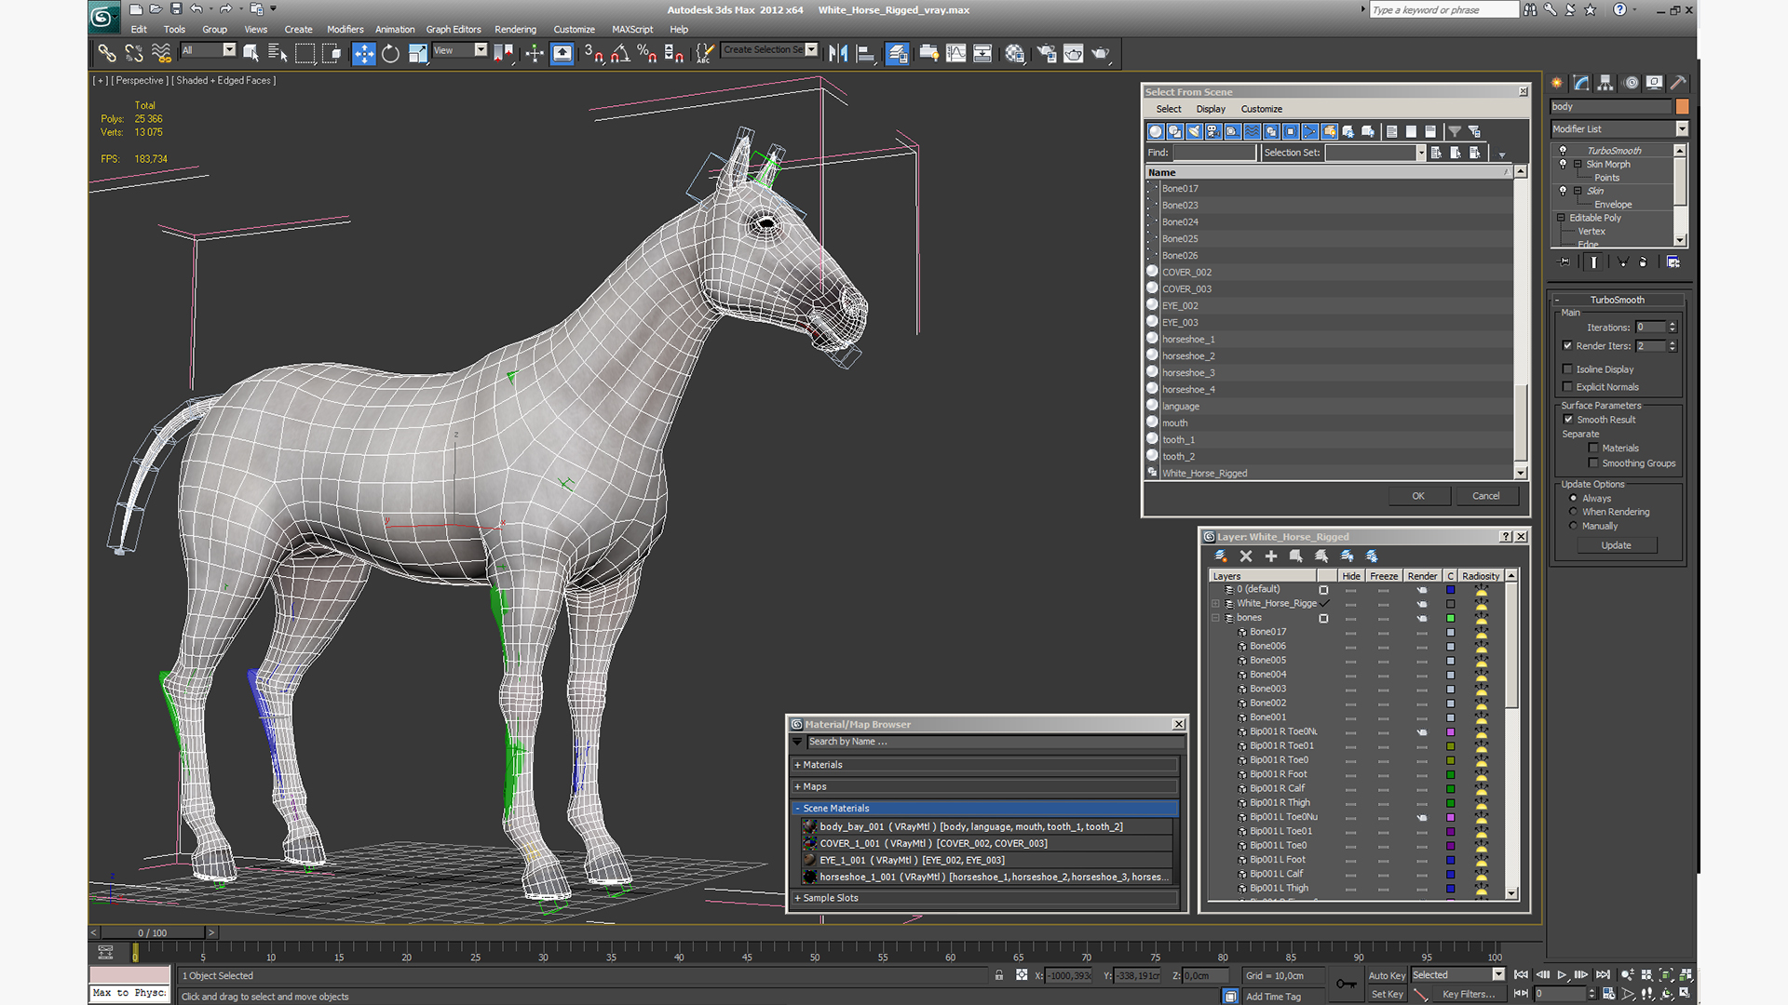The image size is (1788, 1005).
Task: Activate Select and Move tool
Action: pyautogui.click(x=364, y=53)
